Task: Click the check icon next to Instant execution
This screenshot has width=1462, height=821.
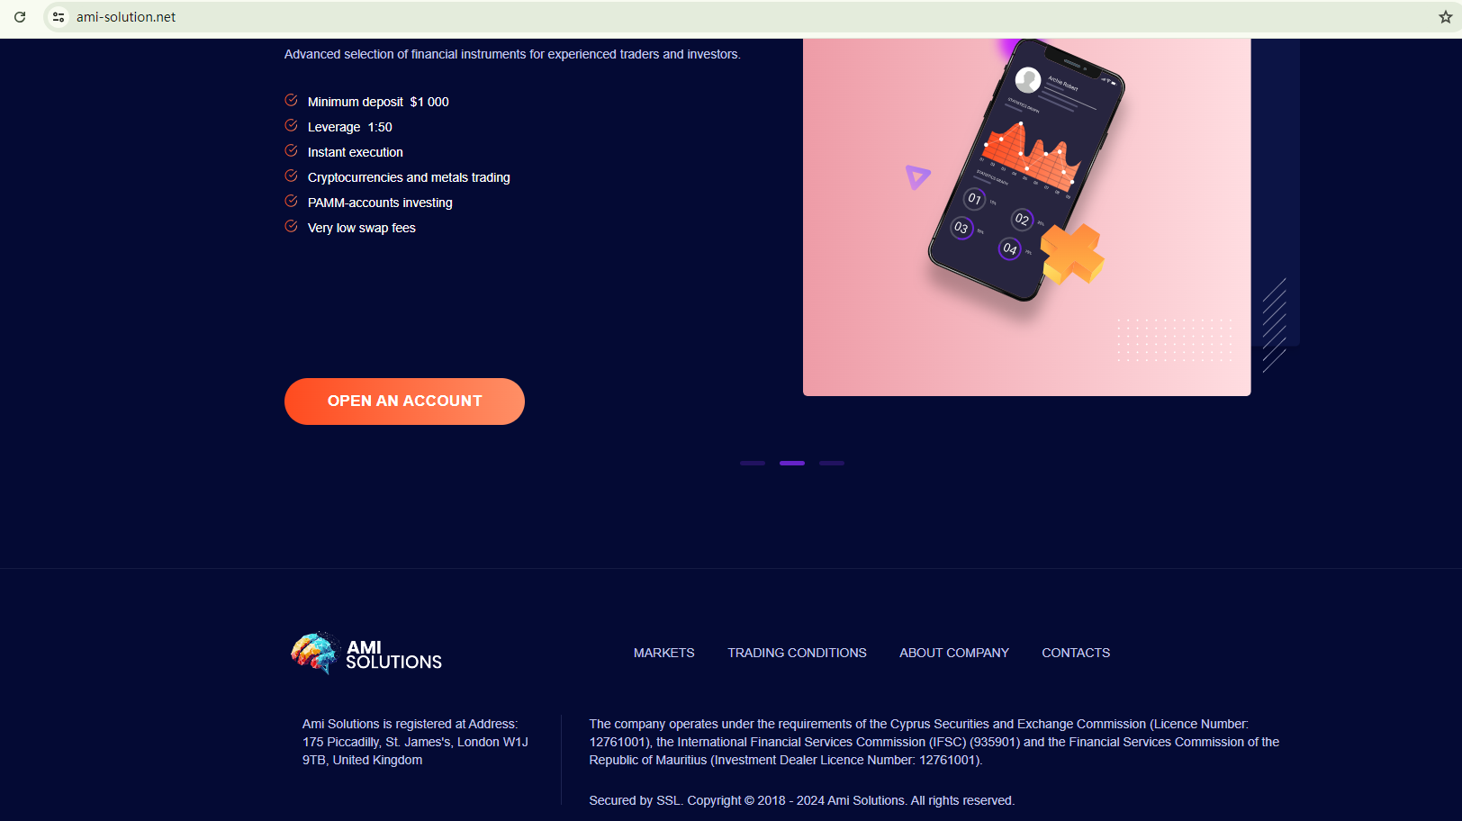Action: point(291,150)
